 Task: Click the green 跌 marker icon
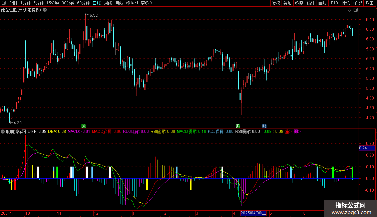coord(238,126)
